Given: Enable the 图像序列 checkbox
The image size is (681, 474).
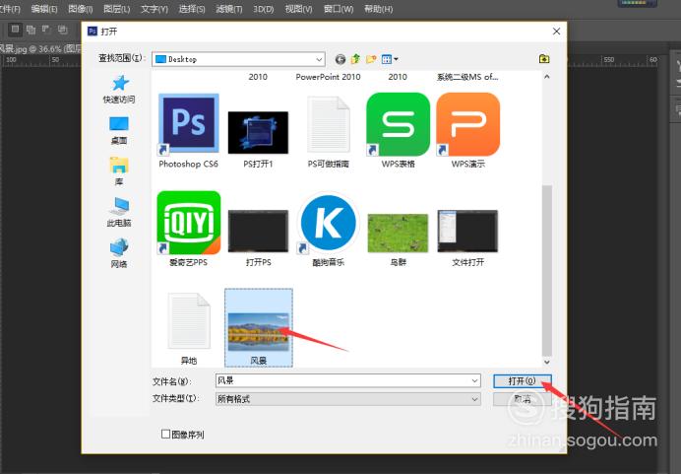Looking at the screenshot, I should coord(165,434).
